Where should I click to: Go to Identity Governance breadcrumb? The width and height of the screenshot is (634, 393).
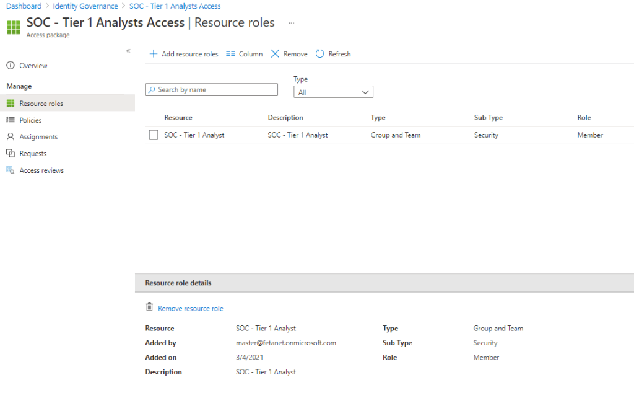[x=85, y=6]
